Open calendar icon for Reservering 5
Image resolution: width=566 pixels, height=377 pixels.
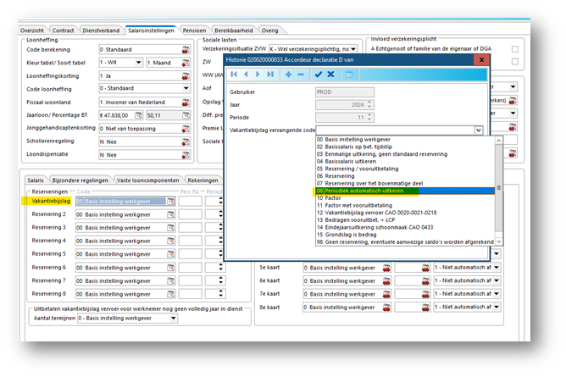(171, 254)
